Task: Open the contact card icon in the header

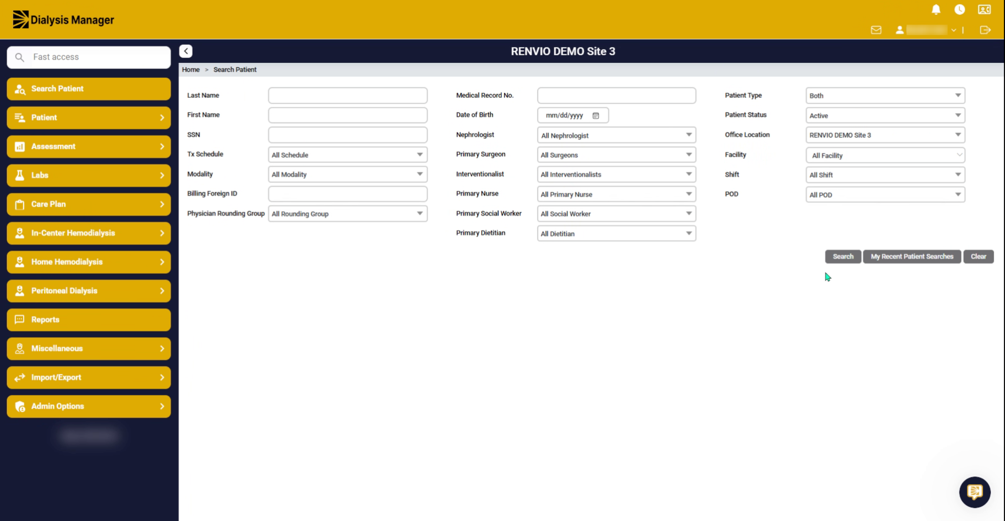Action: [x=984, y=10]
